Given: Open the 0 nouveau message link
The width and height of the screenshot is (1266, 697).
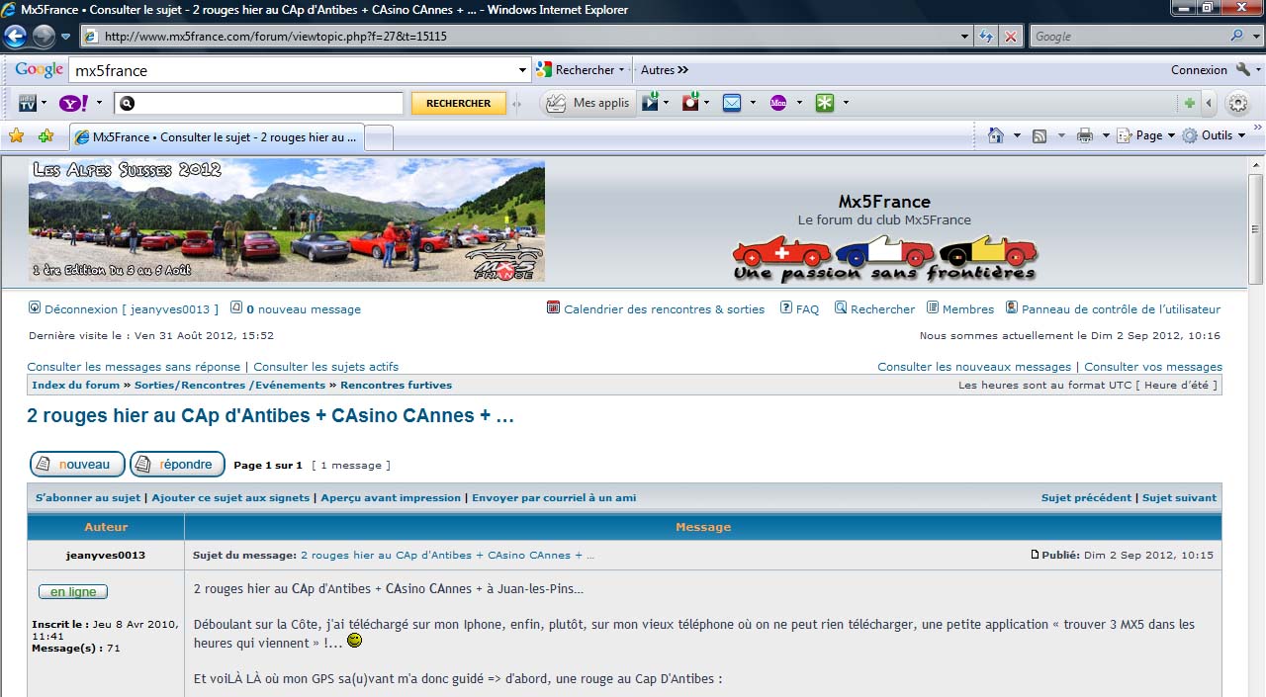Looking at the screenshot, I should pos(304,309).
